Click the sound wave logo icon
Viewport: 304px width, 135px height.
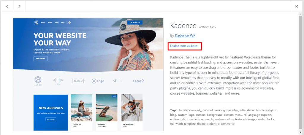click(x=58, y=81)
